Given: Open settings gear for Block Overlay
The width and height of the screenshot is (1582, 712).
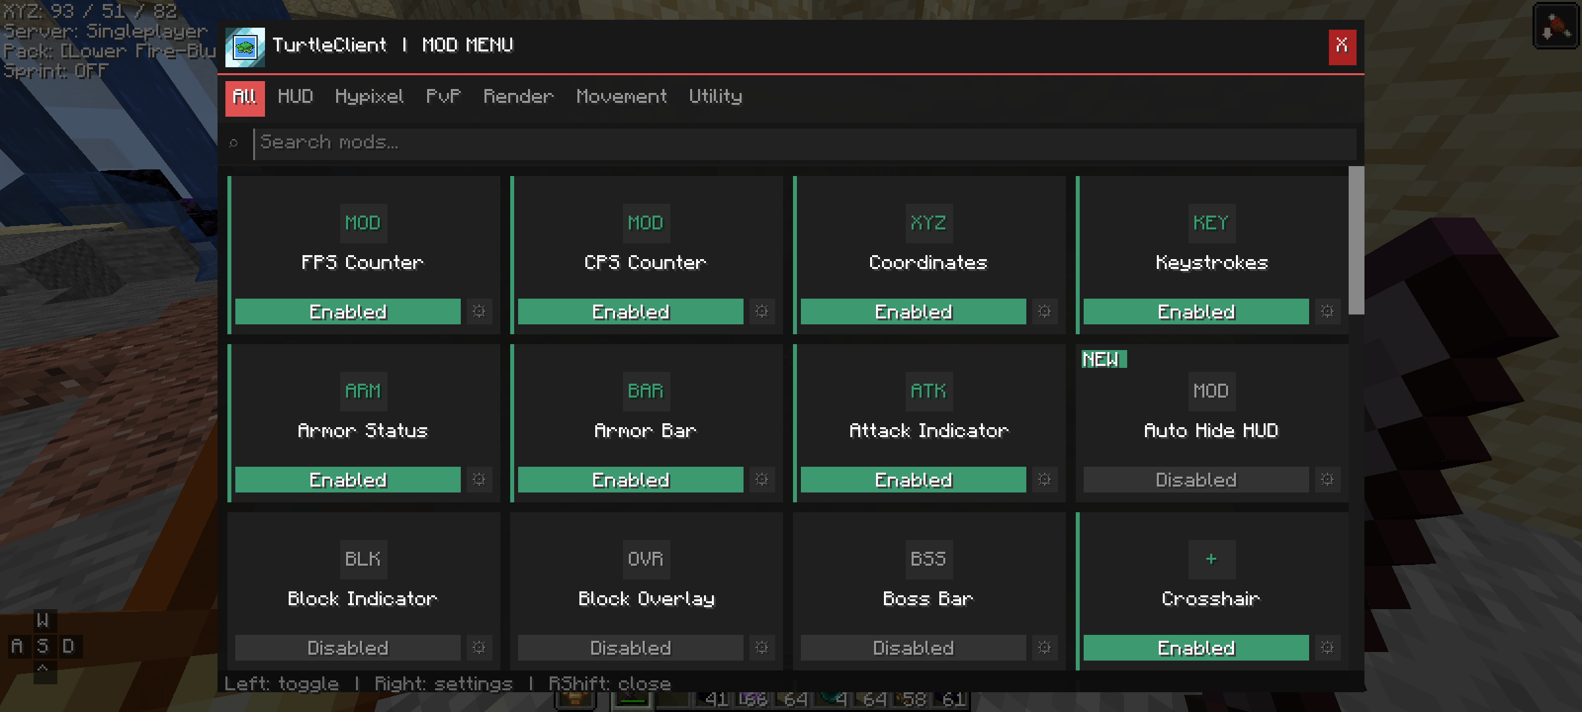Looking at the screenshot, I should [762, 647].
